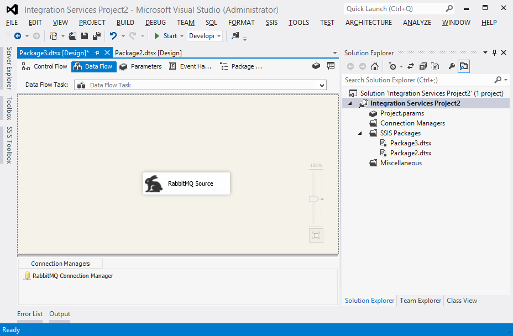The height and width of the screenshot is (336, 513).
Task: Open the SSIS menu
Action: click(x=271, y=23)
